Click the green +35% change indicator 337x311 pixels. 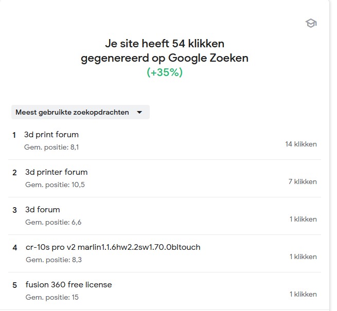[x=165, y=72]
